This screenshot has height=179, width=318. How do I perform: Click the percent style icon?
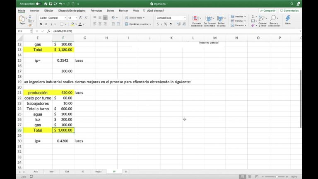[x=166, y=24]
